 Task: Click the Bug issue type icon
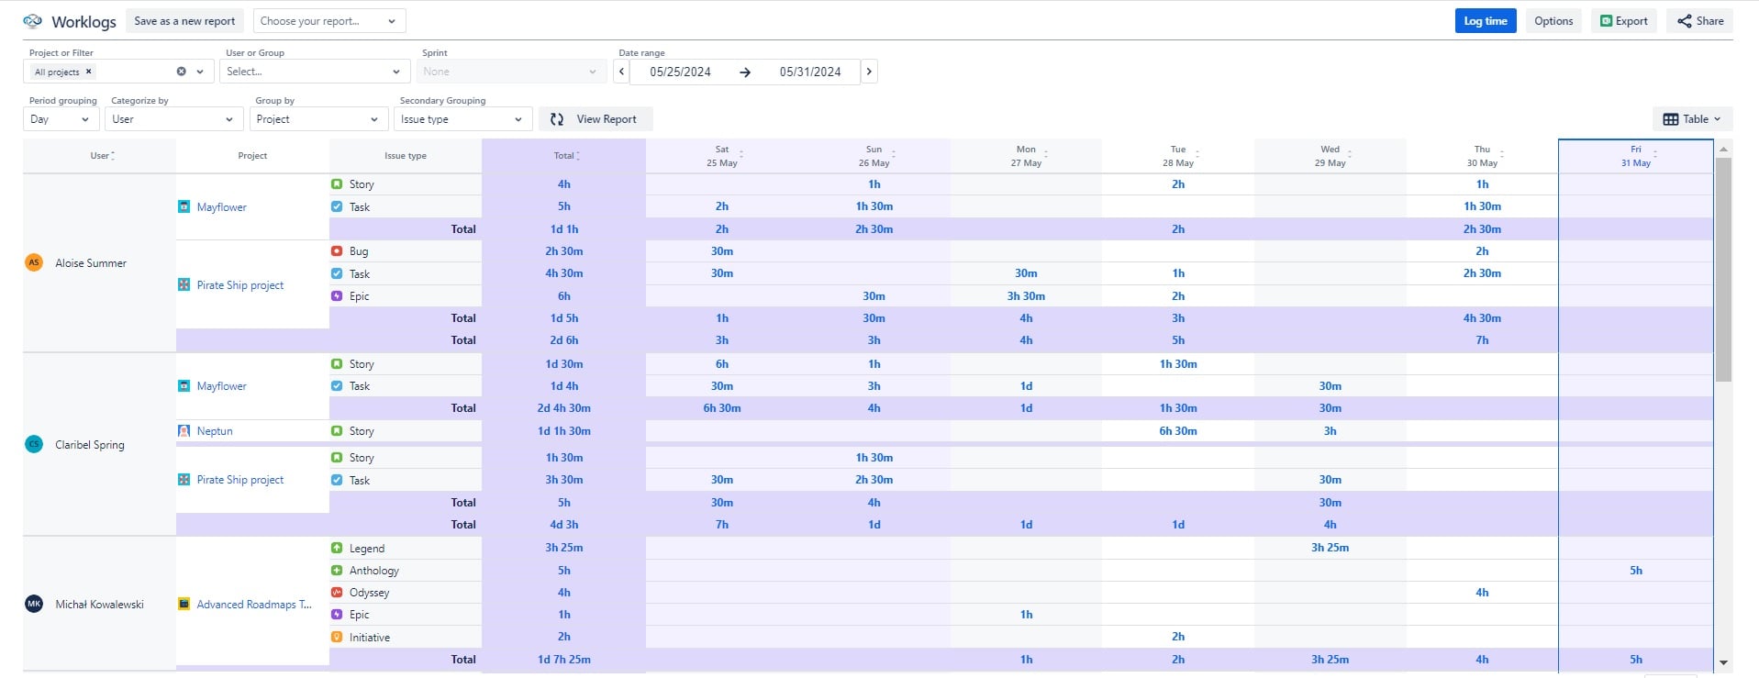(337, 250)
